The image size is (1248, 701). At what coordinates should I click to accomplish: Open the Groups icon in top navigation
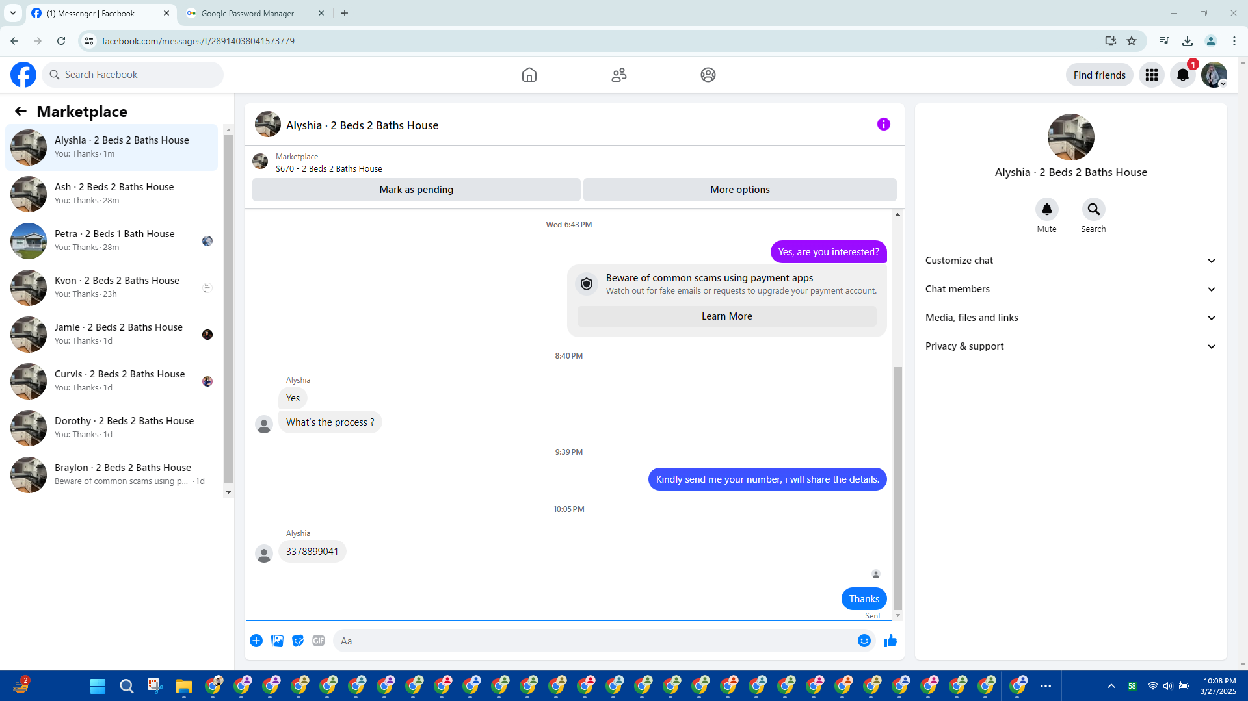pos(708,75)
